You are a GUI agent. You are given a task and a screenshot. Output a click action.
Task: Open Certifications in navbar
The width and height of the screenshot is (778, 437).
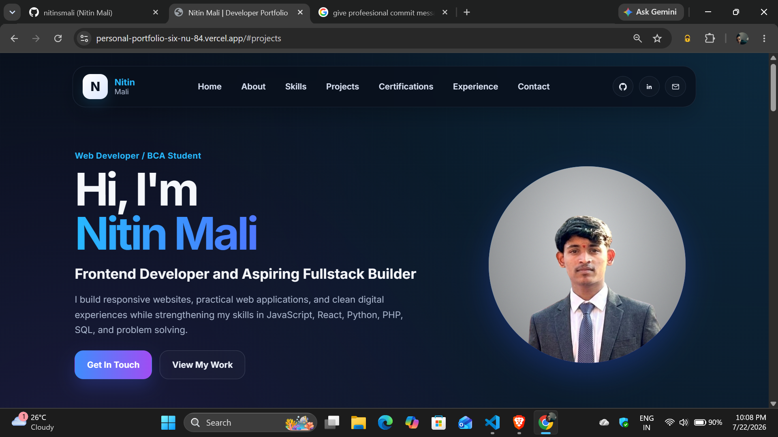point(406,87)
